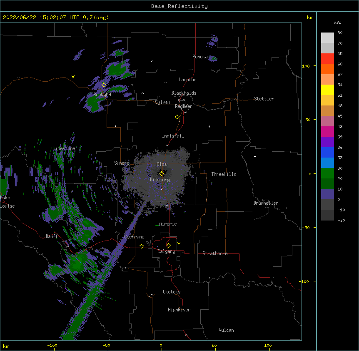
Task: Click the Airdrie city label
Action: [x=168, y=224]
